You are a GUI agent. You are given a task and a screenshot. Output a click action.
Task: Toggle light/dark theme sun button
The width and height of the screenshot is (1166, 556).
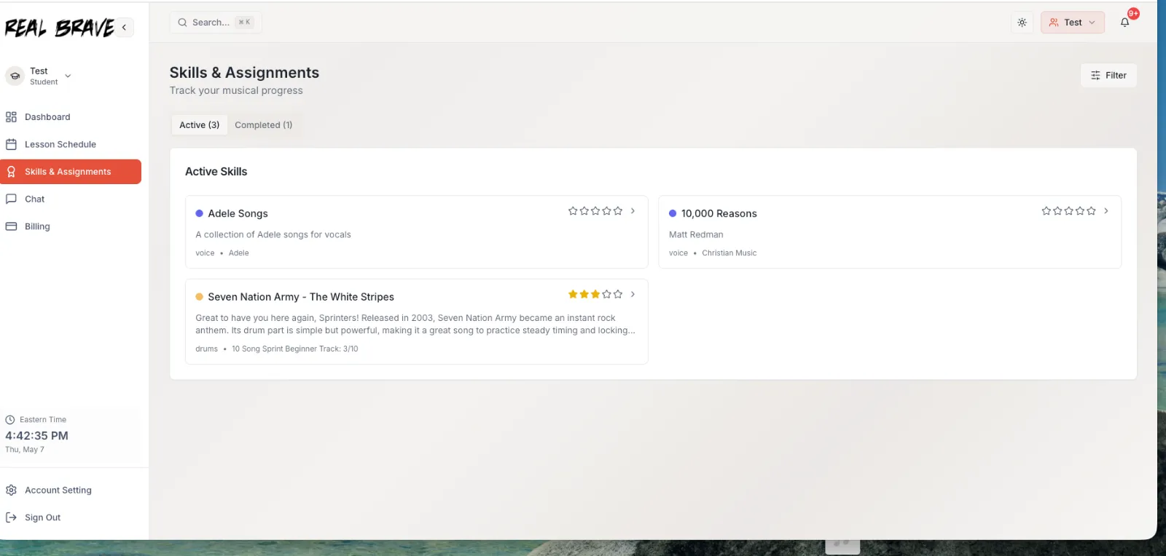1022,23
